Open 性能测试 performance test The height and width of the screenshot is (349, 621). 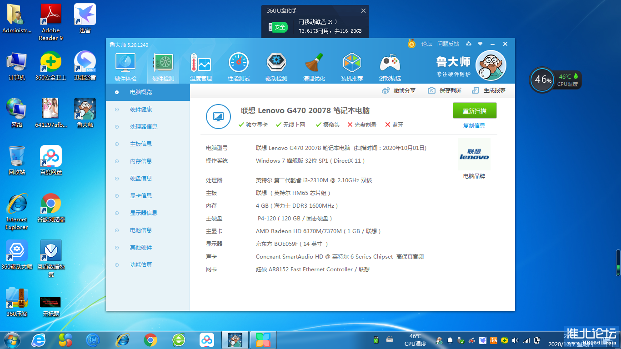point(239,67)
